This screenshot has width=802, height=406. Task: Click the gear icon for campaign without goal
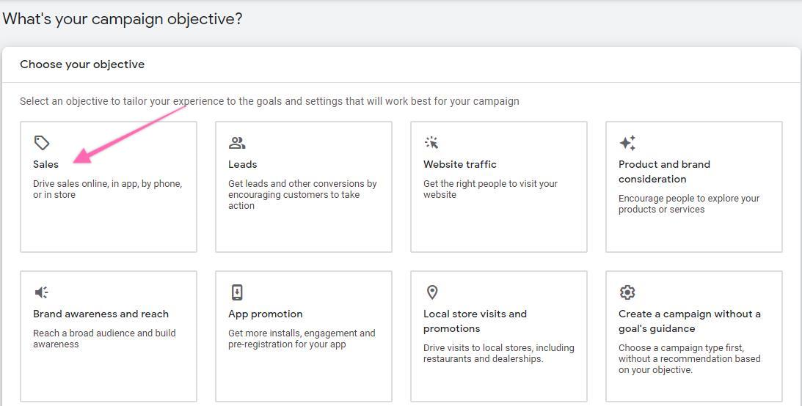627,292
